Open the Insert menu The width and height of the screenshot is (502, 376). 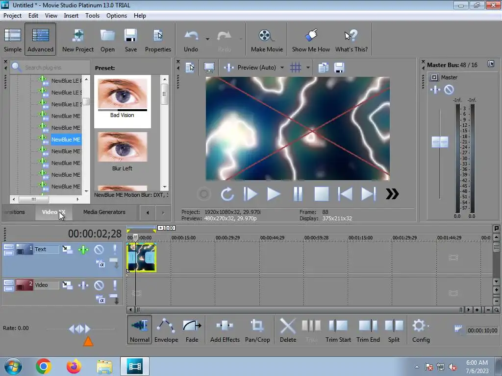71,15
